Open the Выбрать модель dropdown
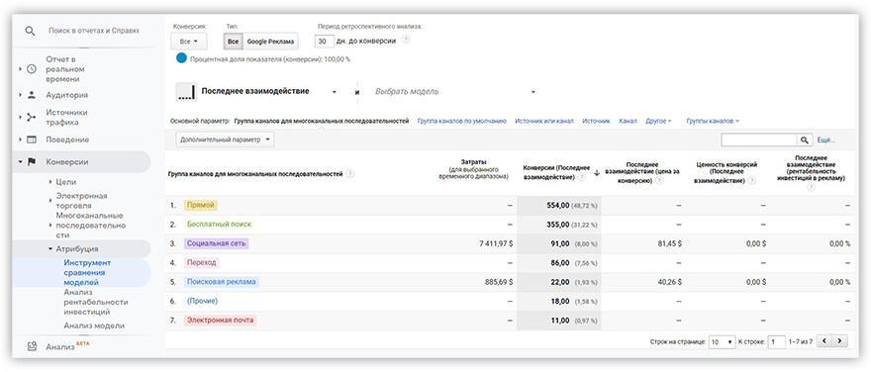The width and height of the screenshot is (871, 372). point(454,92)
